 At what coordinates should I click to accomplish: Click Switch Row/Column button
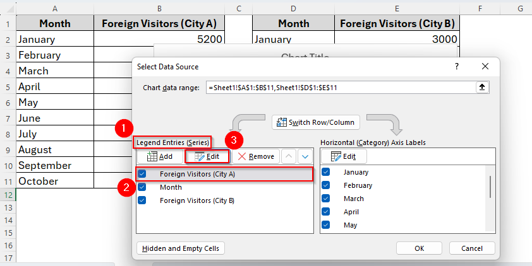pos(317,122)
